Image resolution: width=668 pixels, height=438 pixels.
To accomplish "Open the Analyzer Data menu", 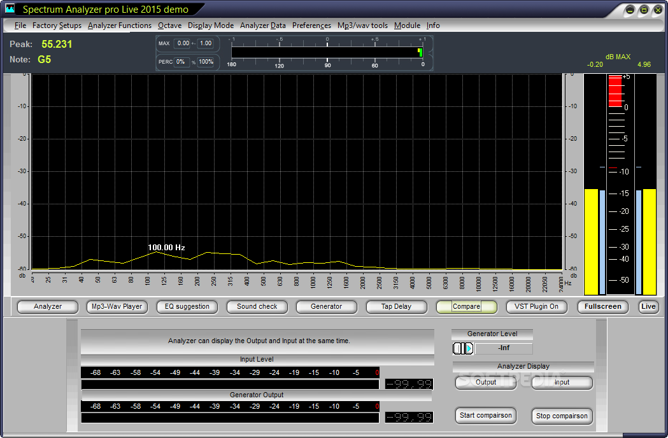I will pos(263,25).
